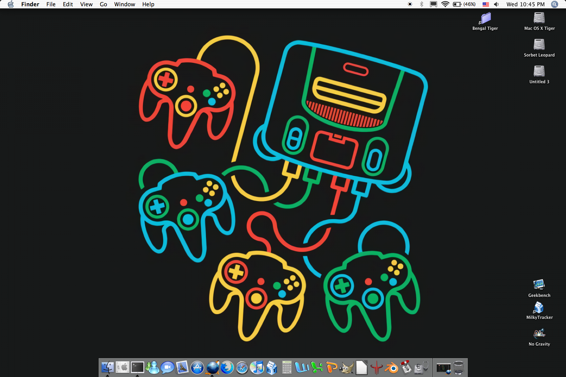Open Mail stamp icon in Dock
Screen dimensions: 566x377
click(182, 368)
